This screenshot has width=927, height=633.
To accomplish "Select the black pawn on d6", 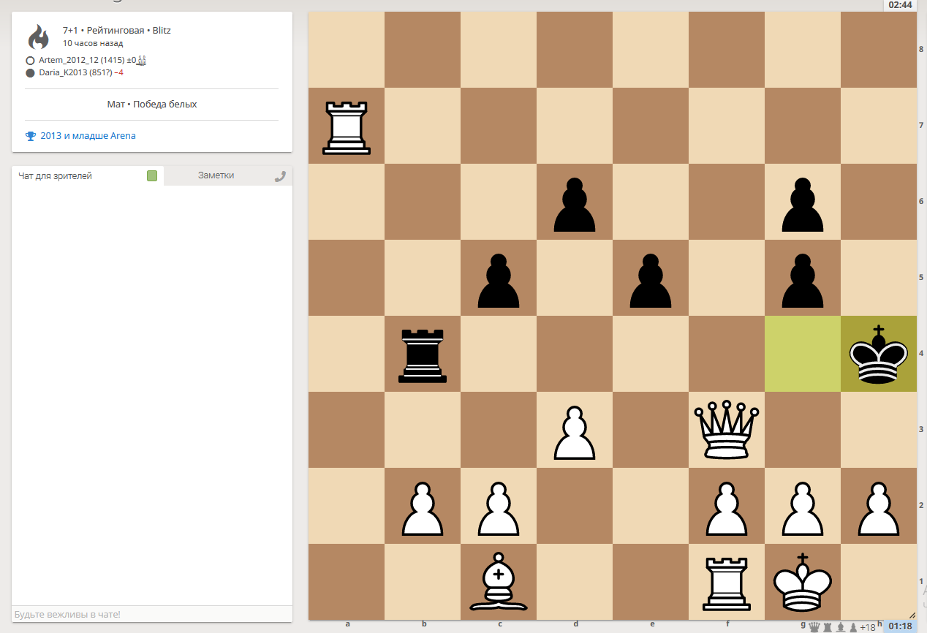I will tap(575, 202).
